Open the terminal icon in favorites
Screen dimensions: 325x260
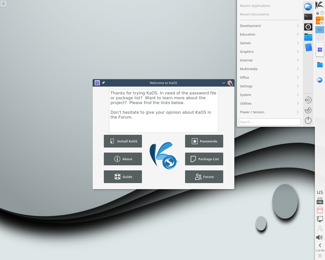click(308, 17)
